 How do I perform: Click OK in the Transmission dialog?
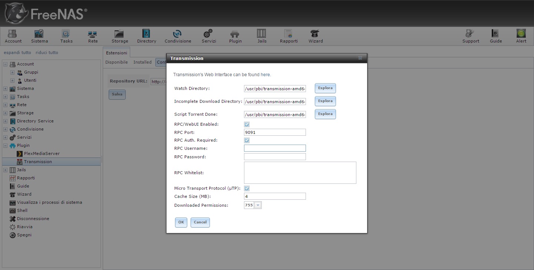tap(181, 222)
